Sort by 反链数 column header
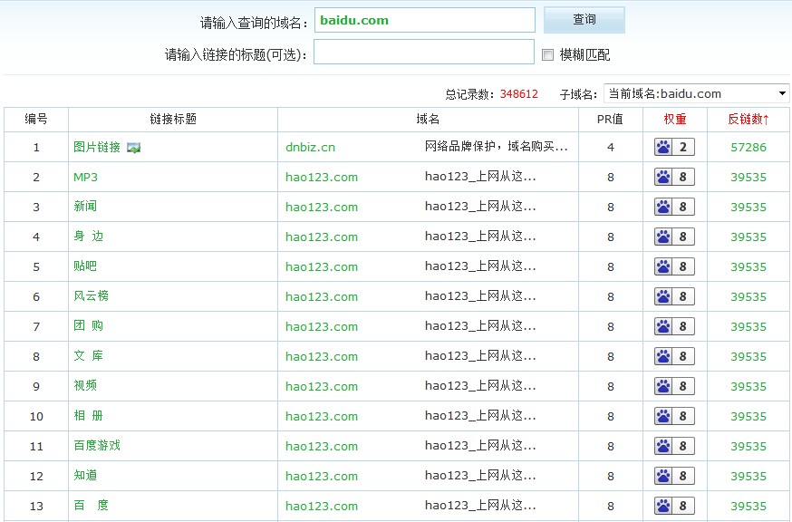 point(748,119)
